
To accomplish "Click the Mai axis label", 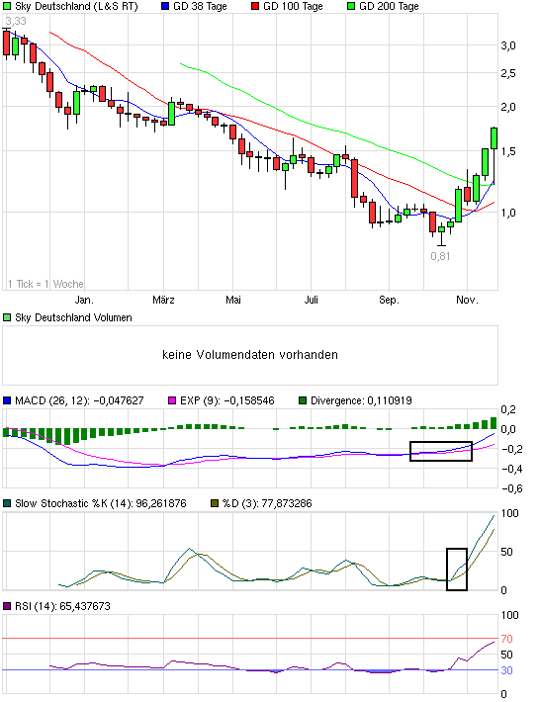I will (233, 300).
